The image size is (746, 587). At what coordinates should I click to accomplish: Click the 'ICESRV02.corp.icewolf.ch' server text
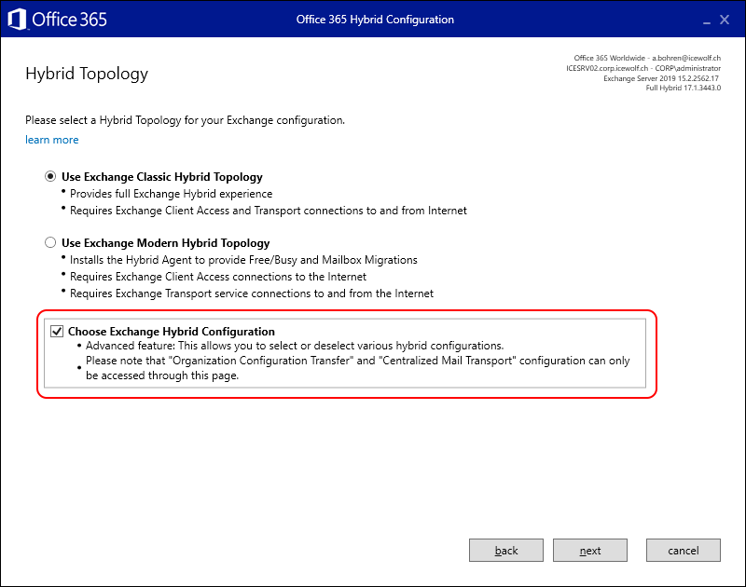pos(643,68)
